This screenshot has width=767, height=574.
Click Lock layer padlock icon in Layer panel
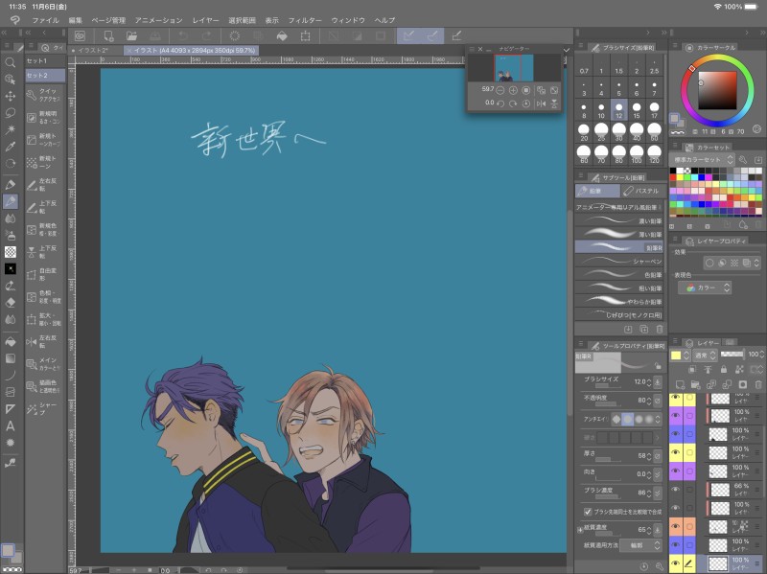point(724,369)
